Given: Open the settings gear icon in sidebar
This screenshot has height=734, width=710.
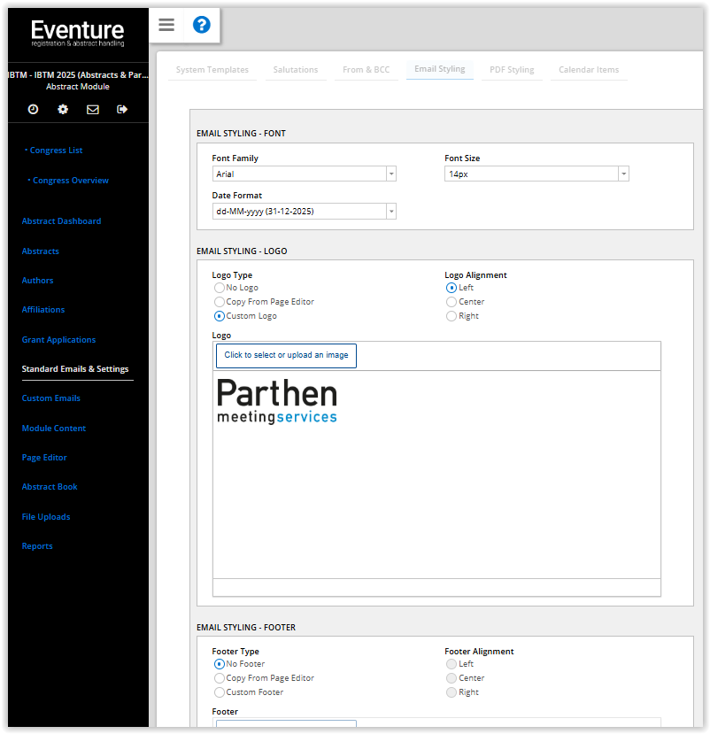Looking at the screenshot, I should (63, 109).
